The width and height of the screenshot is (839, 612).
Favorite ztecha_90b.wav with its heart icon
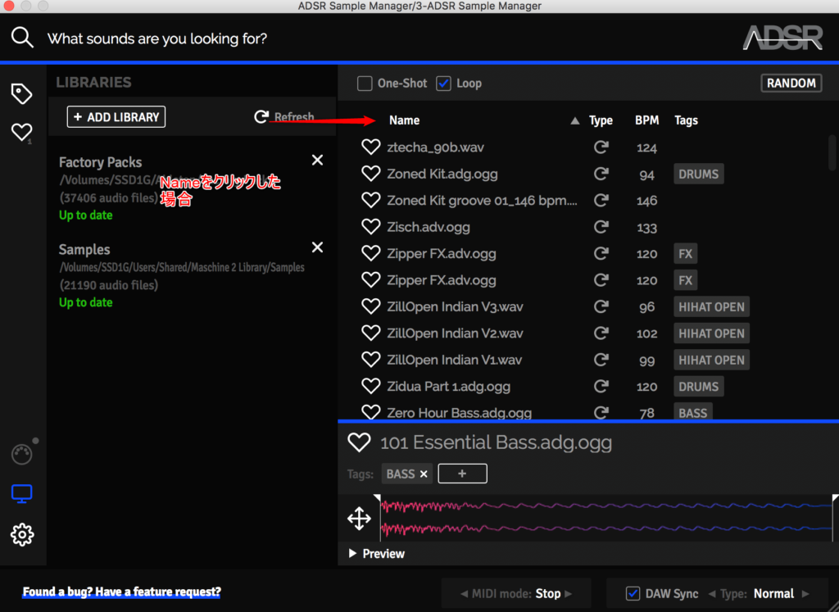pos(371,147)
